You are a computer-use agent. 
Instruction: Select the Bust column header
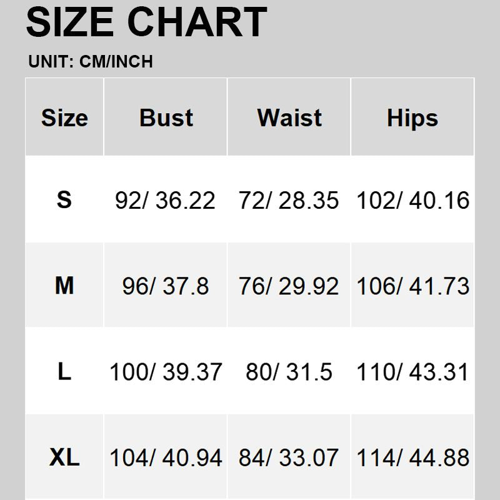(x=166, y=117)
